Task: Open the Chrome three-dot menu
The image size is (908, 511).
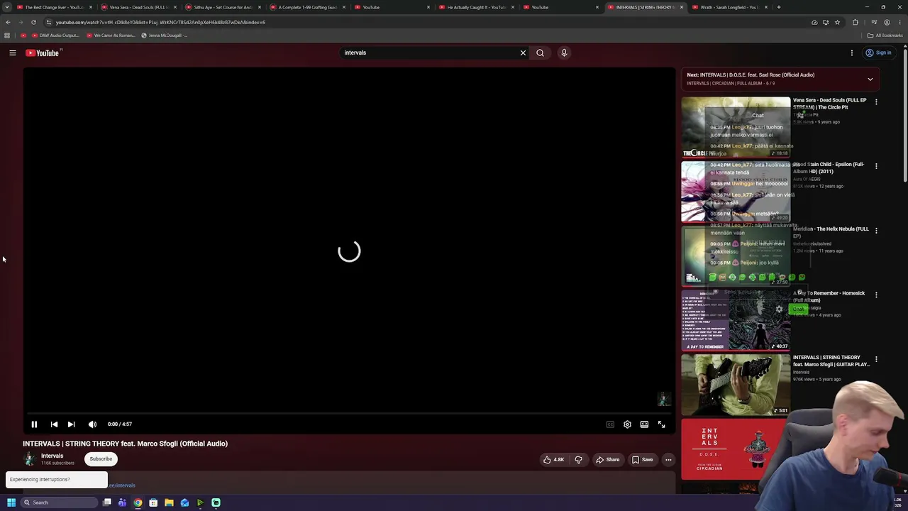Action: point(899,22)
